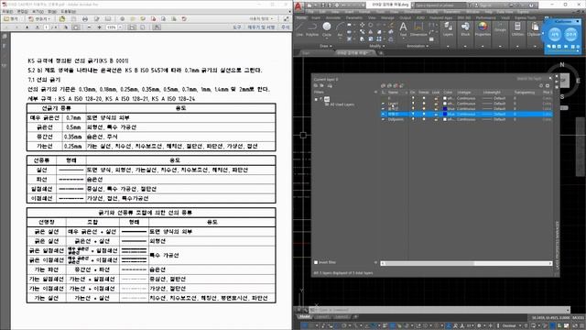The image size is (586, 330).
Task: Toggle Freeze for Defpoints layer
Action: tap(424, 119)
